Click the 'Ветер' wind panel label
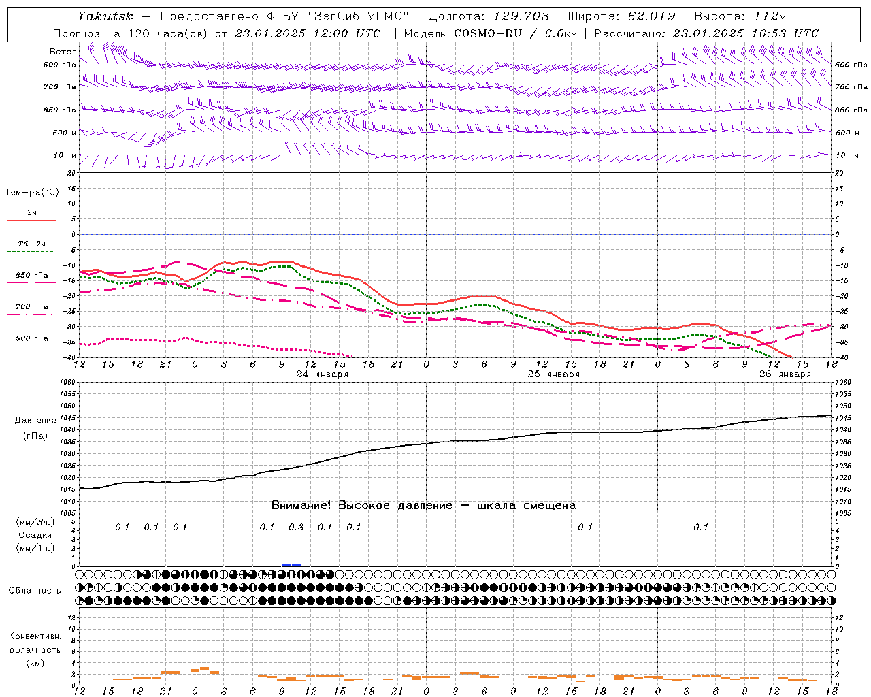The width and height of the screenshot is (871, 697). (63, 52)
